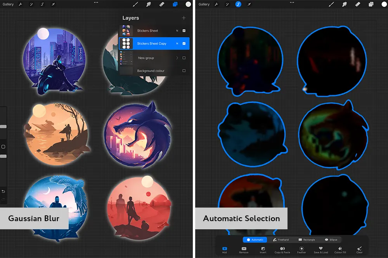Open Adjustments magic wand in the right screenshot

[x=227, y=4]
